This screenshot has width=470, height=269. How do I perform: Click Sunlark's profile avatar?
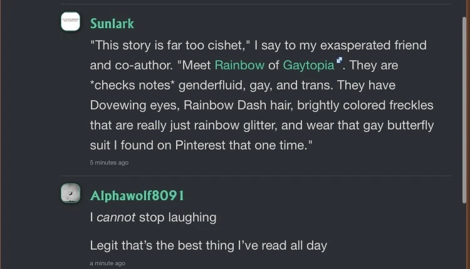[70, 22]
